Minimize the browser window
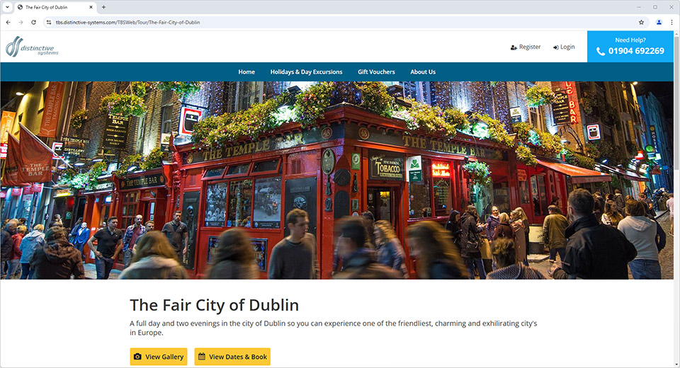Image resolution: width=680 pixels, height=368 pixels. click(x=639, y=7)
